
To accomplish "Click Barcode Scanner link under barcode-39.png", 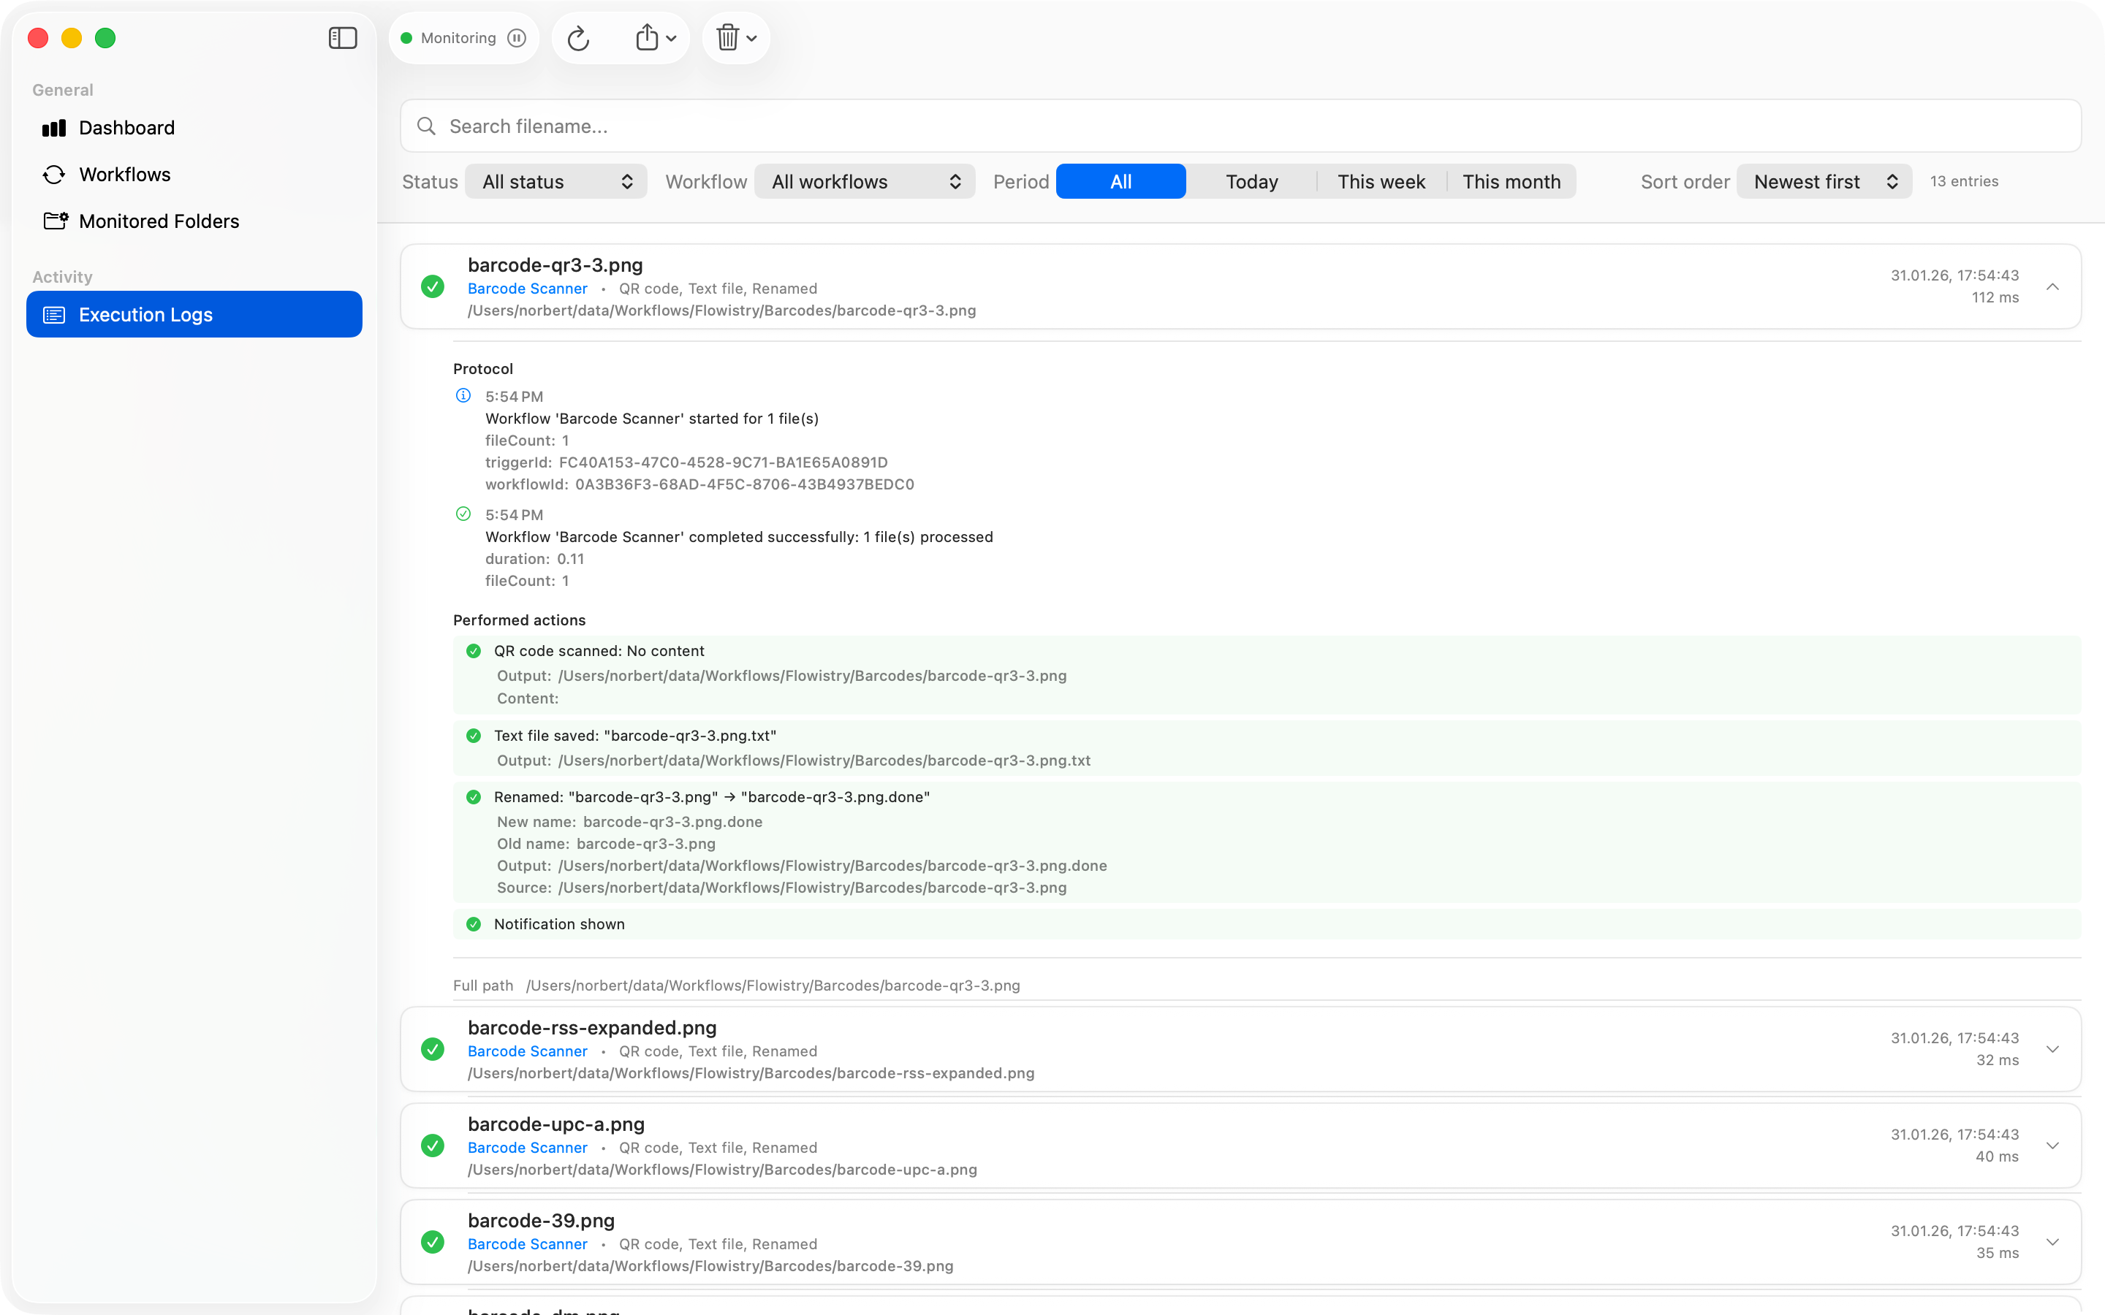I will click(x=527, y=1245).
